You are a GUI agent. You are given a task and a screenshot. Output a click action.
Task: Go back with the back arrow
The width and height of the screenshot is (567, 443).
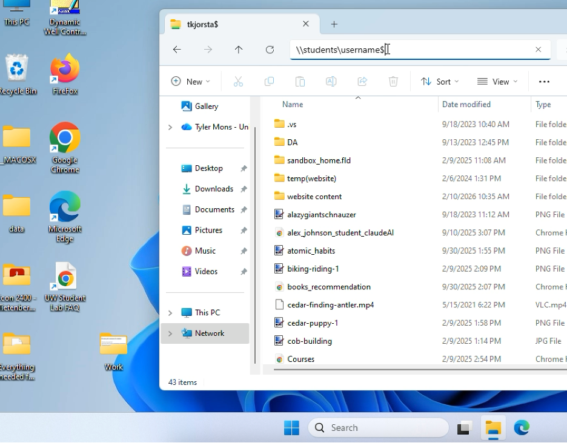click(177, 50)
